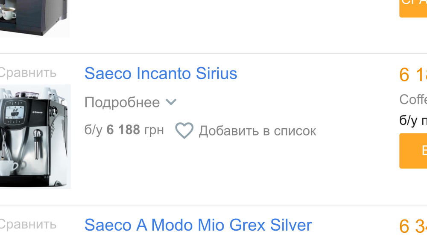Toggle Сравнить for Saeco A Modo Mio Grex Silver

coord(27,224)
